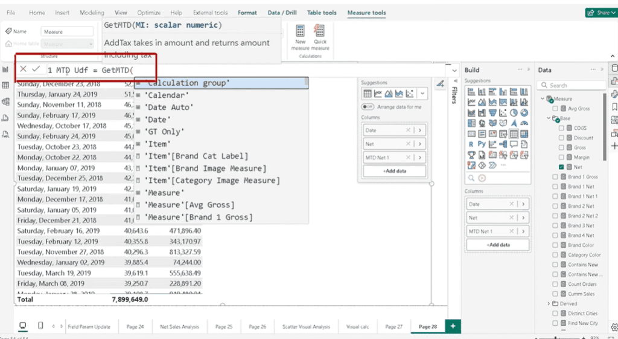Select the R script visual

pyautogui.click(x=471, y=144)
